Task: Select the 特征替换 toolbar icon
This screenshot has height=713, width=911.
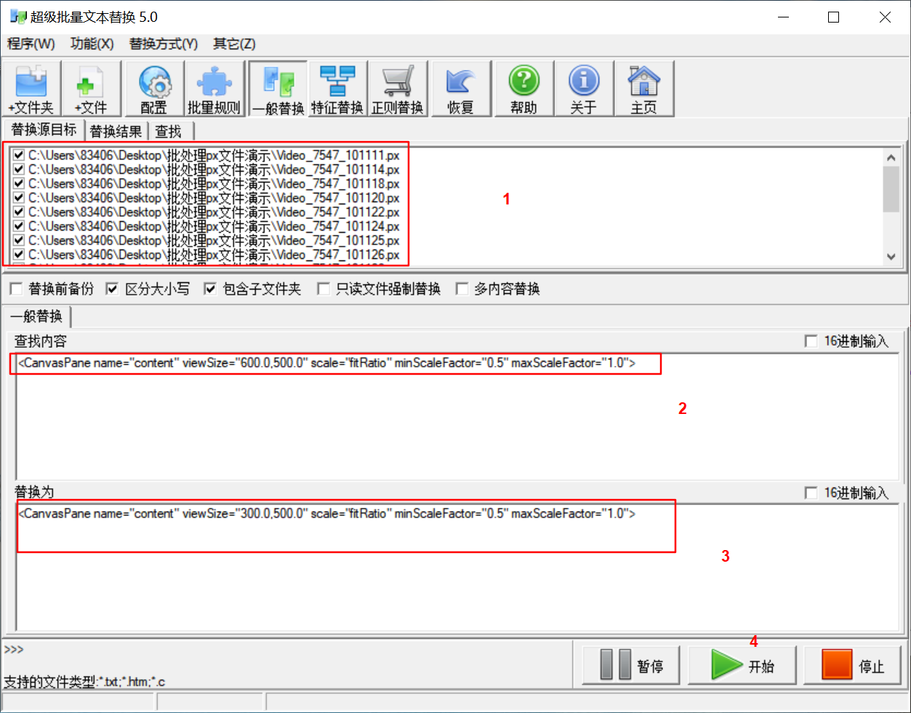Action: click(x=337, y=89)
